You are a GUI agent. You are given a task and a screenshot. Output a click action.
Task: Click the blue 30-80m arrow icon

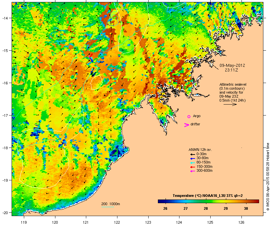click(192, 158)
